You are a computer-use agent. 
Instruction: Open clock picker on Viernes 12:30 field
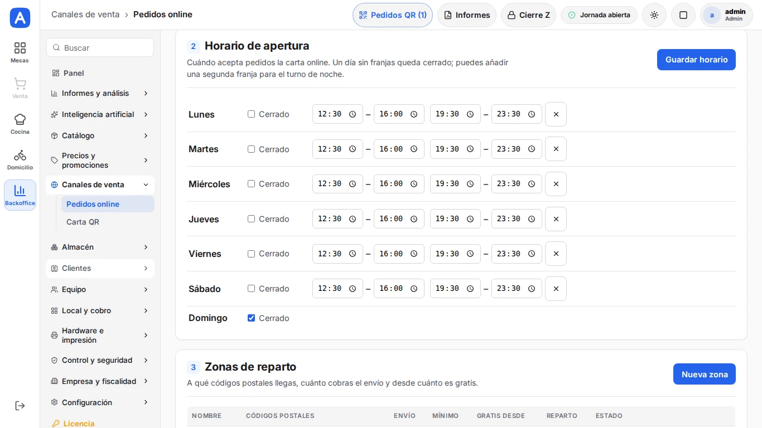(353, 254)
